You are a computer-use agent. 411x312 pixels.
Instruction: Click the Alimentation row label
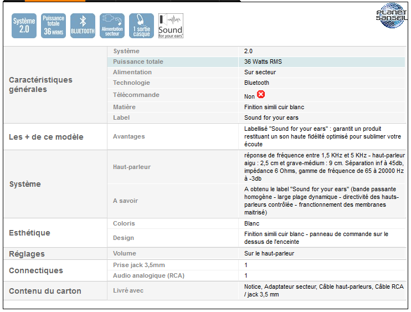coord(132,72)
